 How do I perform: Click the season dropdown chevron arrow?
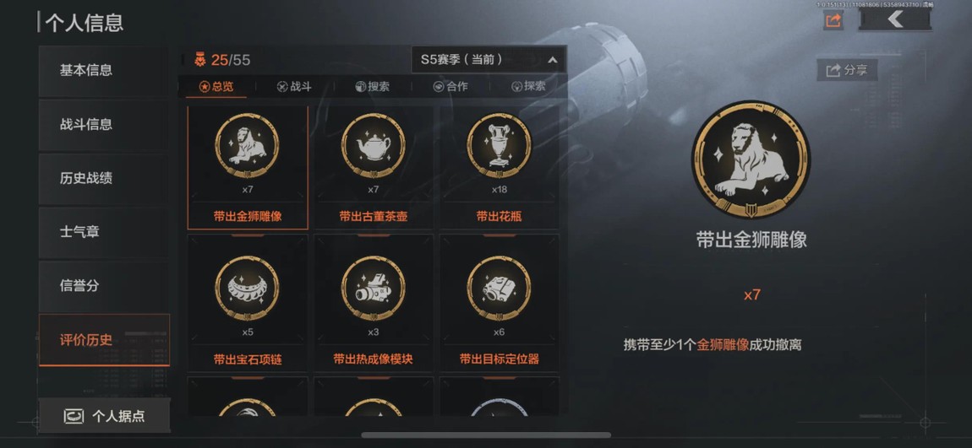pos(552,61)
